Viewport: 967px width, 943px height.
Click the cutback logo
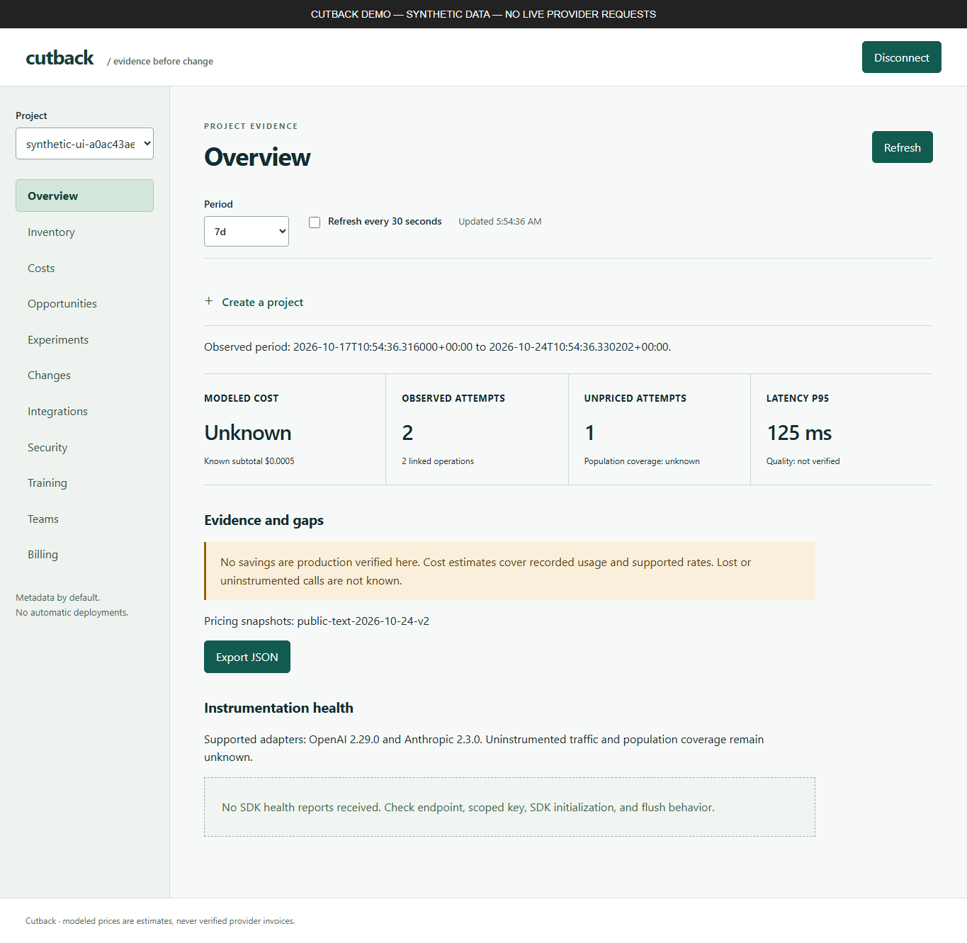pos(60,58)
